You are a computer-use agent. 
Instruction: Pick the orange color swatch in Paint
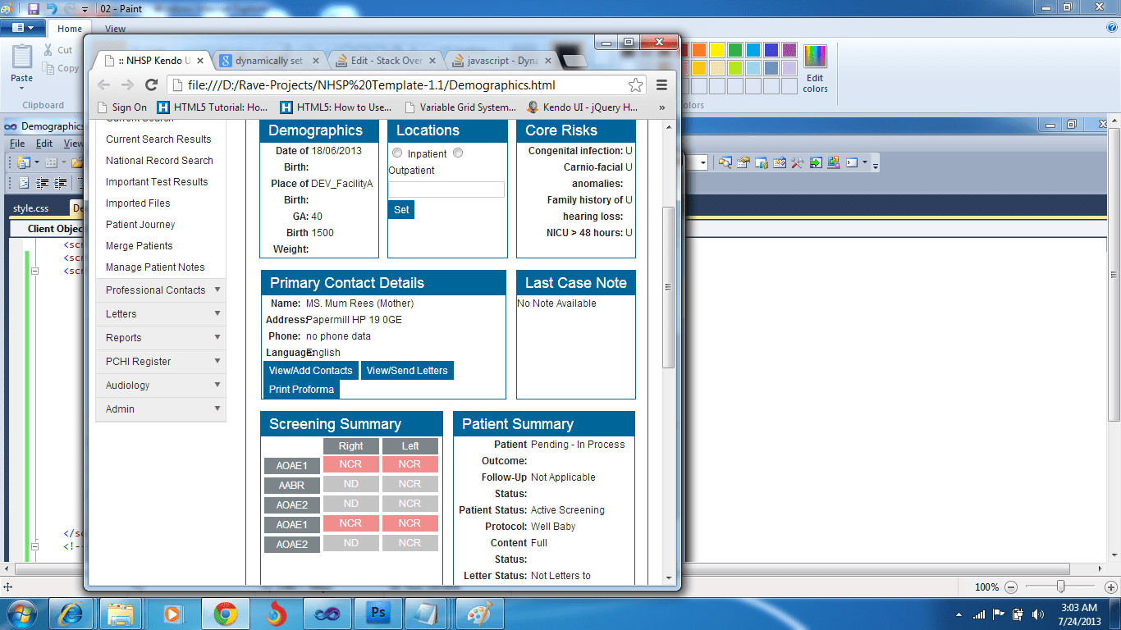point(698,50)
